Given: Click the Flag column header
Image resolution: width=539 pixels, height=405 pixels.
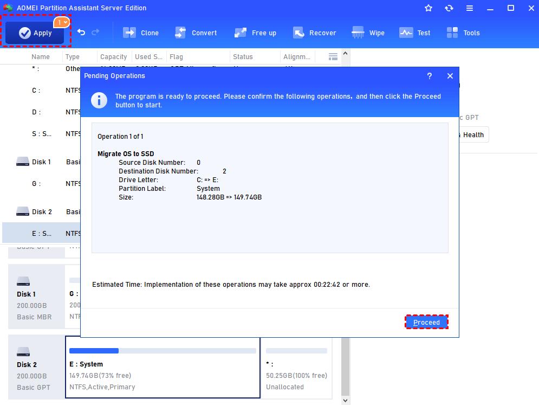Looking at the screenshot, I should [176, 57].
